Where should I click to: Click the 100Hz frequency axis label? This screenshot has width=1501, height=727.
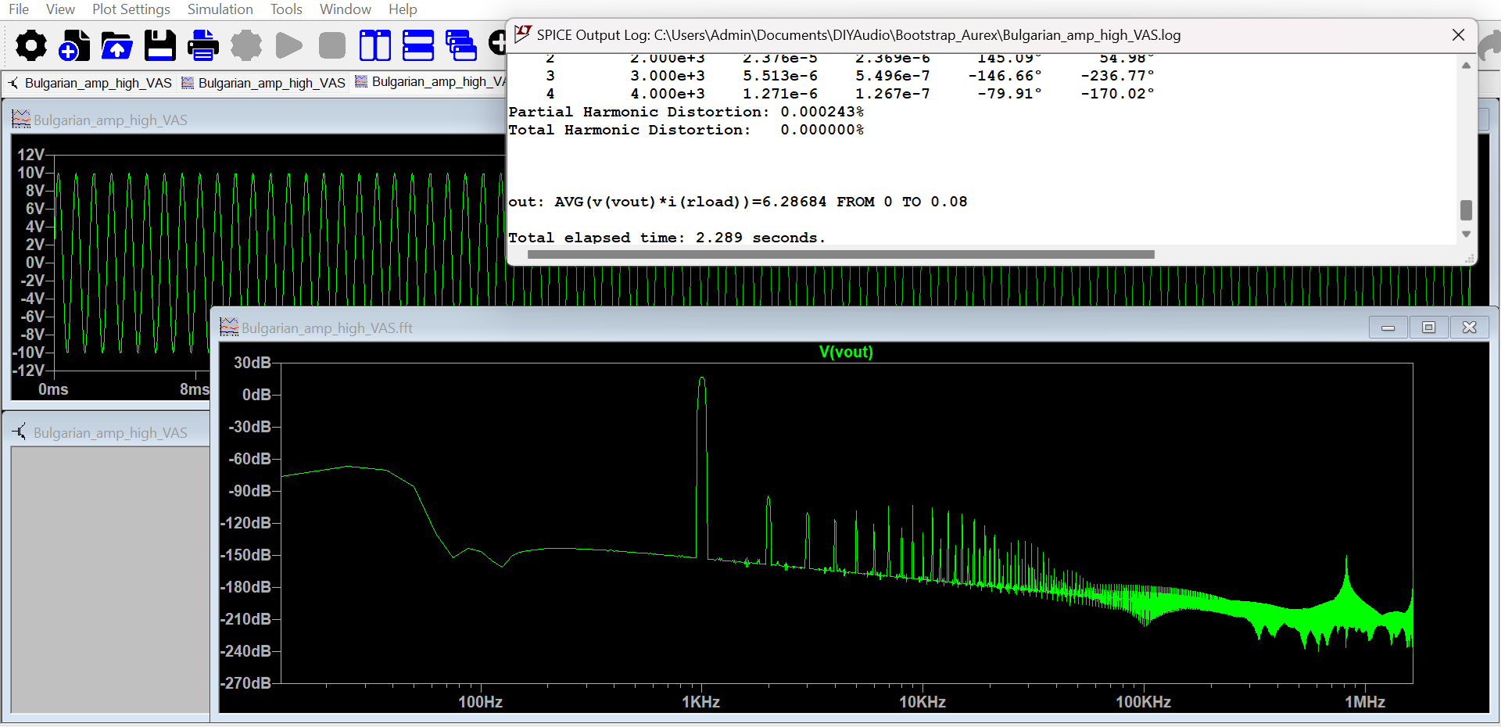click(480, 702)
